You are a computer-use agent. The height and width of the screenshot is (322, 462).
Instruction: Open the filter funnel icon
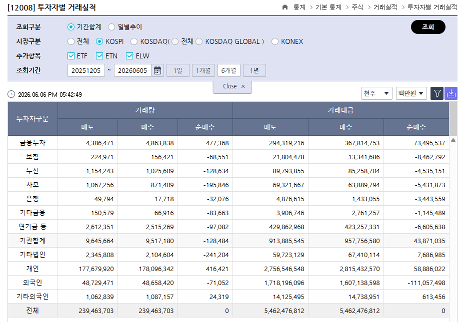click(437, 93)
